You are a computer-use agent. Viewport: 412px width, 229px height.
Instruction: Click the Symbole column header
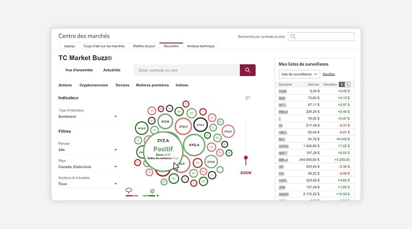click(x=285, y=84)
